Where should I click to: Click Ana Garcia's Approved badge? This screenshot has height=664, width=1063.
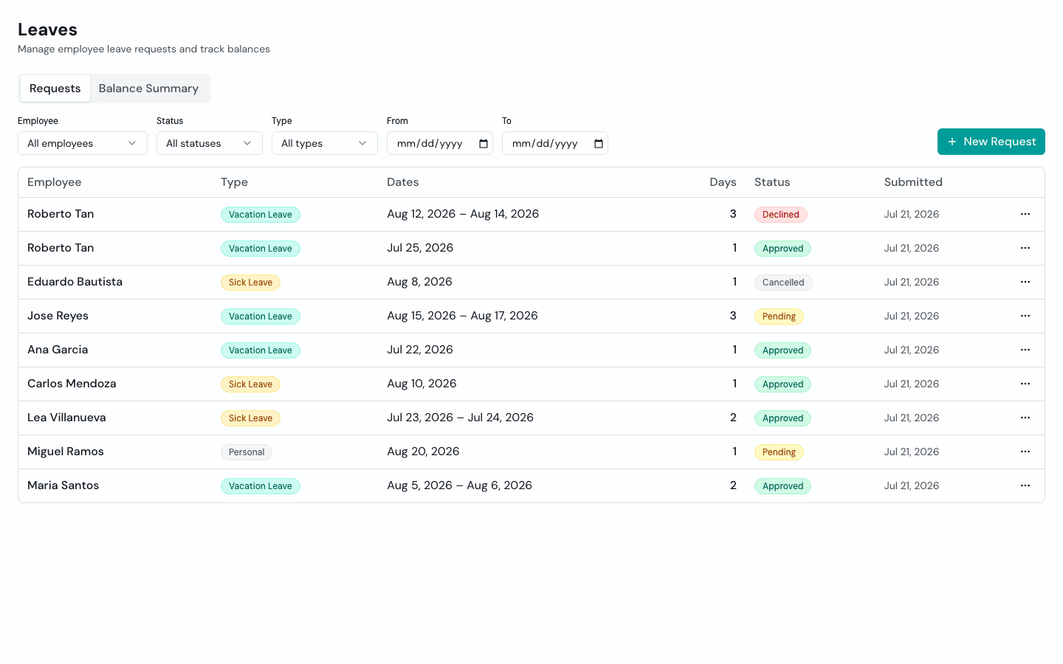point(782,350)
